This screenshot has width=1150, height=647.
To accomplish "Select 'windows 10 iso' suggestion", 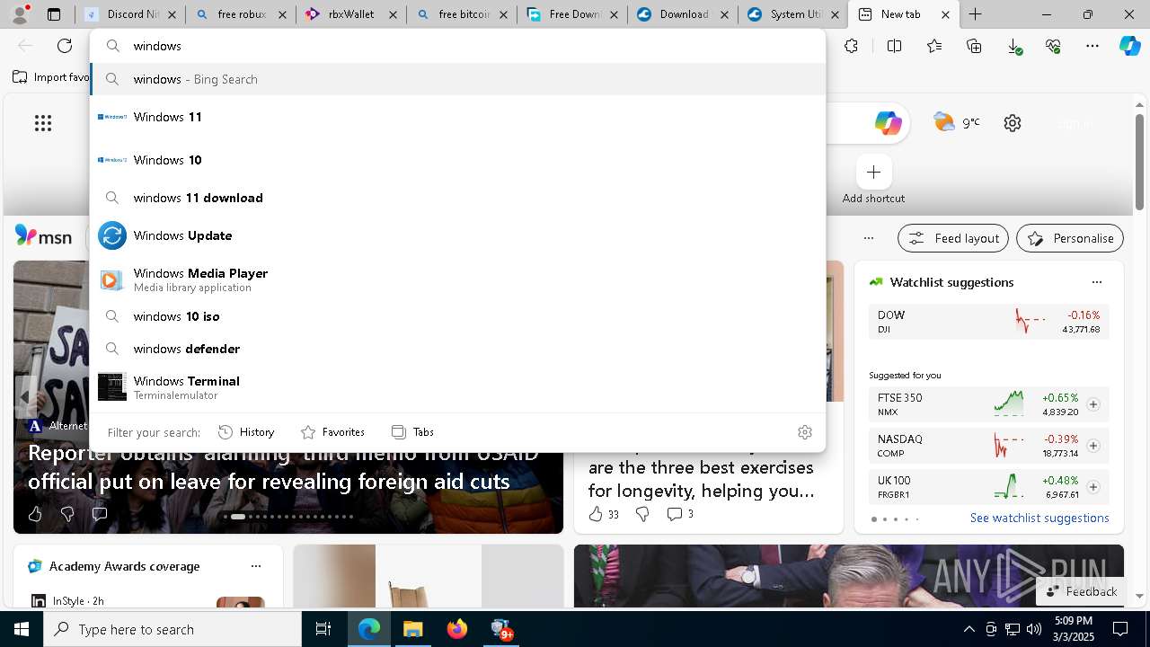I will point(458,316).
